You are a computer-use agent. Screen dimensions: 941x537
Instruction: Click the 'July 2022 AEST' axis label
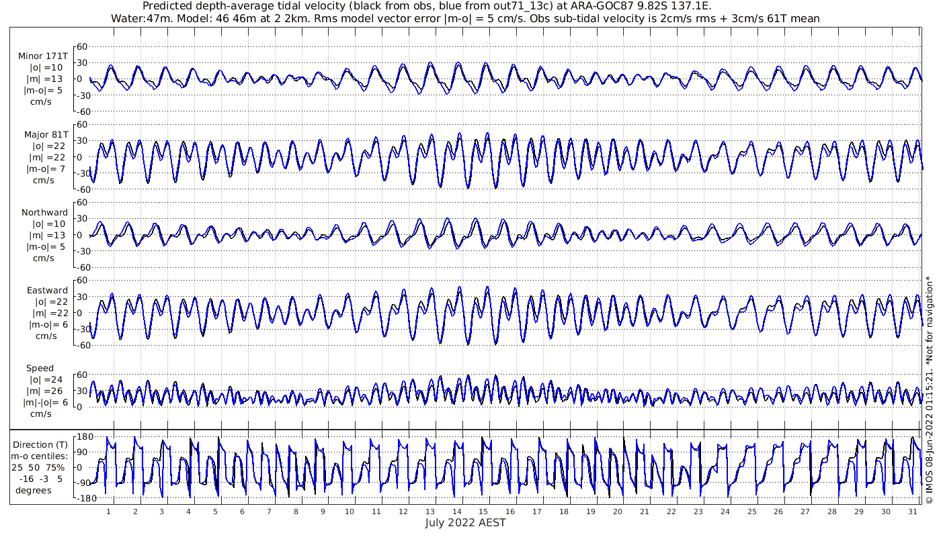pos(465,522)
